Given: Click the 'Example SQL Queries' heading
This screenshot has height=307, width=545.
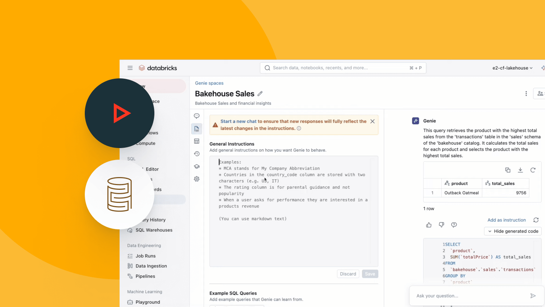Looking at the screenshot, I should click(233, 293).
